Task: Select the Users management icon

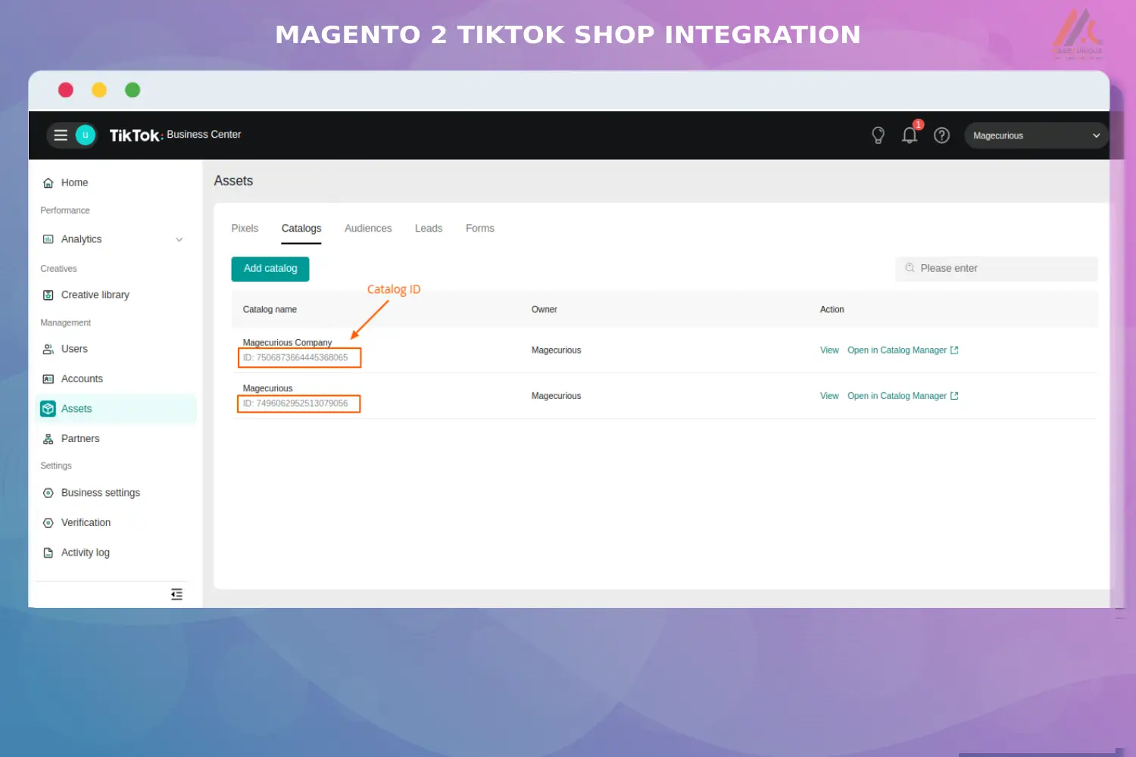Action: [x=48, y=349]
